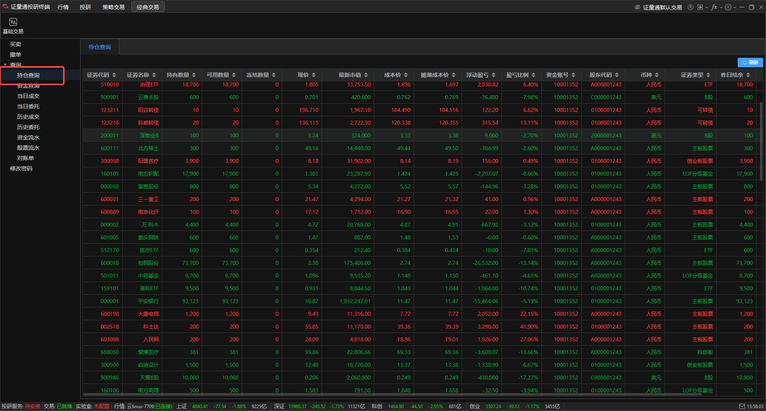Collapse the 查询 tree section
This screenshot has width=766, height=411.
pyautogui.click(x=5, y=65)
